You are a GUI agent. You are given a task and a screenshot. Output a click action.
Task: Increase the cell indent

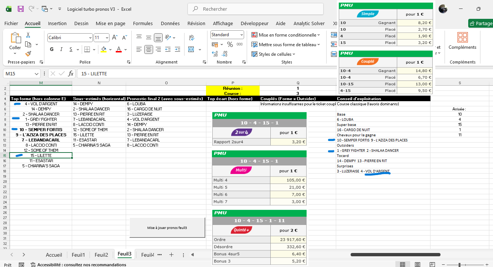[178, 49]
